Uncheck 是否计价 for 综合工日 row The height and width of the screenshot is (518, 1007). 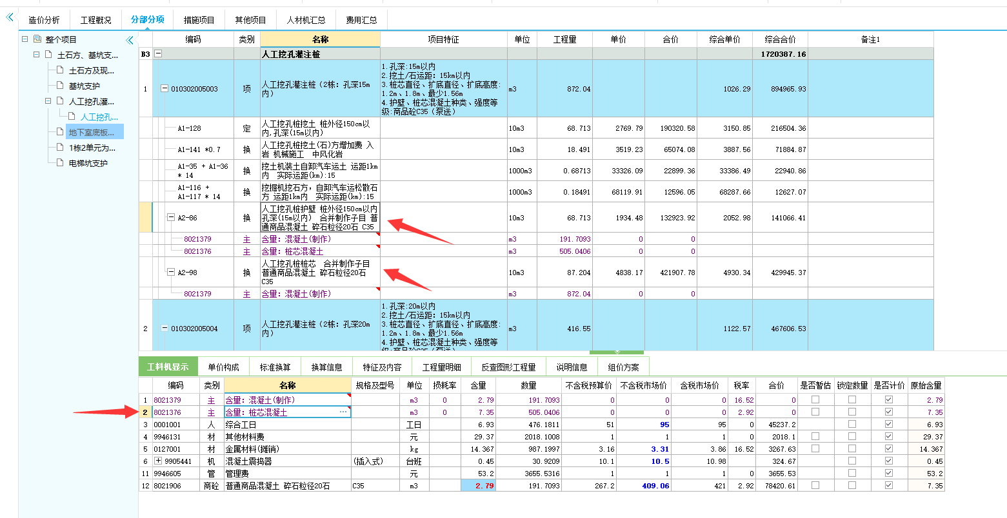tap(890, 425)
